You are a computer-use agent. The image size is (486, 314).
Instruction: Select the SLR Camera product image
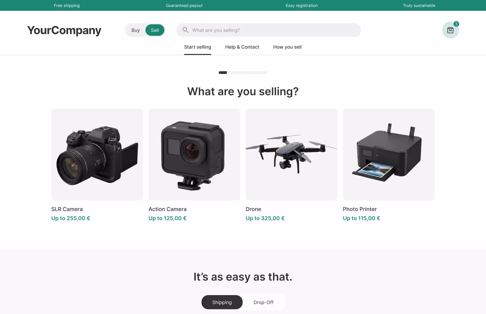[x=97, y=155]
